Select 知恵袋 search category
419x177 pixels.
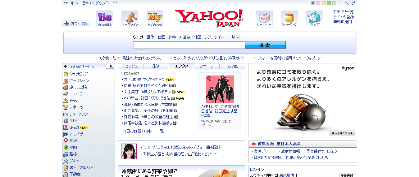tap(185, 37)
